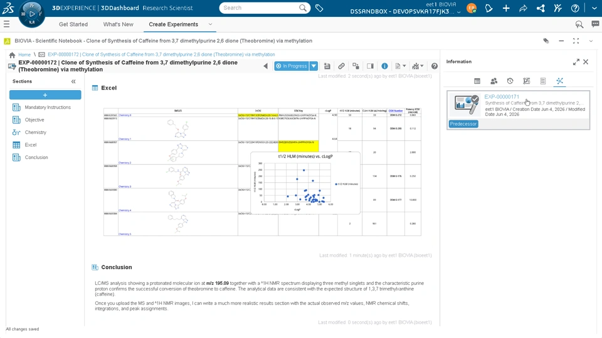
Task: Click the widget pin icon
Action: (x=546, y=41)
